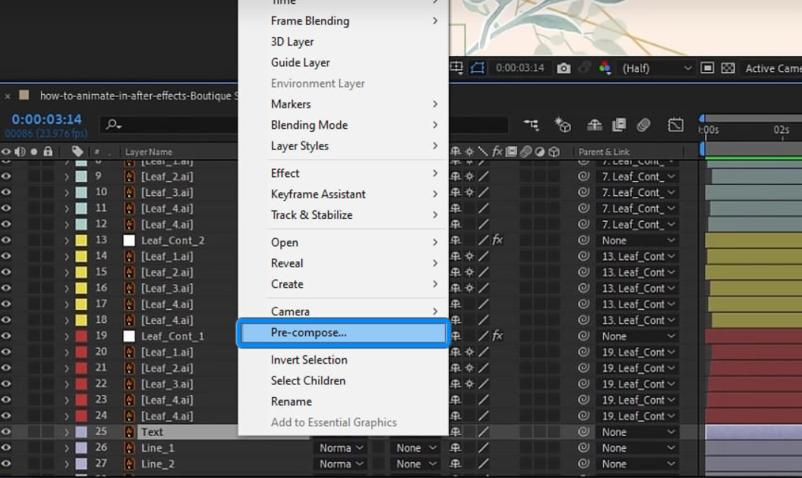Toggle visibility of layer 16 [Leaf_3.ai]
This screenshot has height=478, width=802.
pyautogui.click(x=6, y=288)
